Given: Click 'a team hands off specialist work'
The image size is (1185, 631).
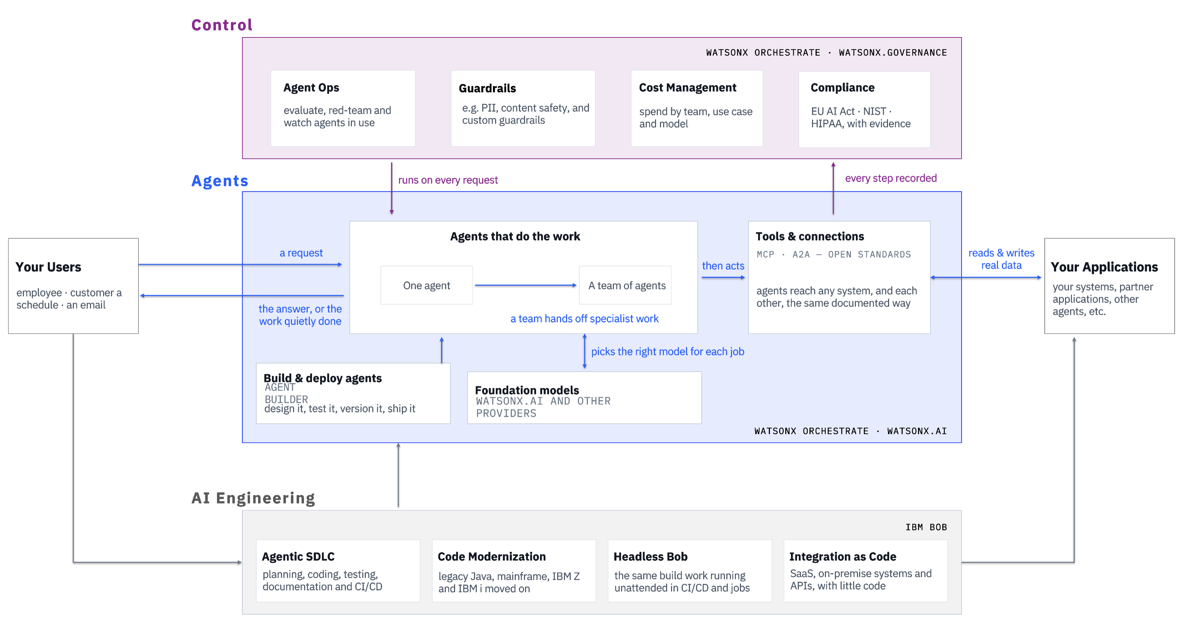Looking at the screenshot, I should tap(584, 318).
